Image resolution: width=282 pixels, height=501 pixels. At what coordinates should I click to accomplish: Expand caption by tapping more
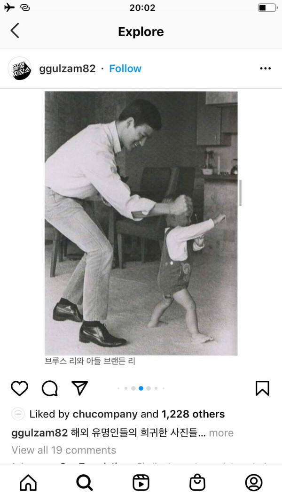tap(221, 432)
